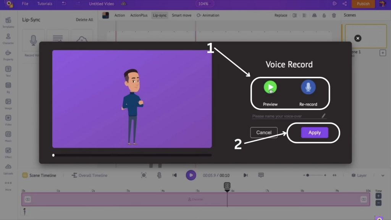Expand the timeline collapse chevron
Image resolution: width=391 pixels, height=220 pixels.
pos(383,175)
